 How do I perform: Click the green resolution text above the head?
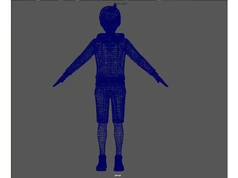pos(120,3)
